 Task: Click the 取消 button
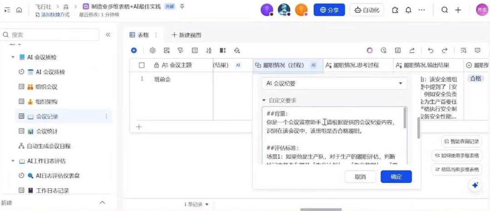(x=360, y=177)
